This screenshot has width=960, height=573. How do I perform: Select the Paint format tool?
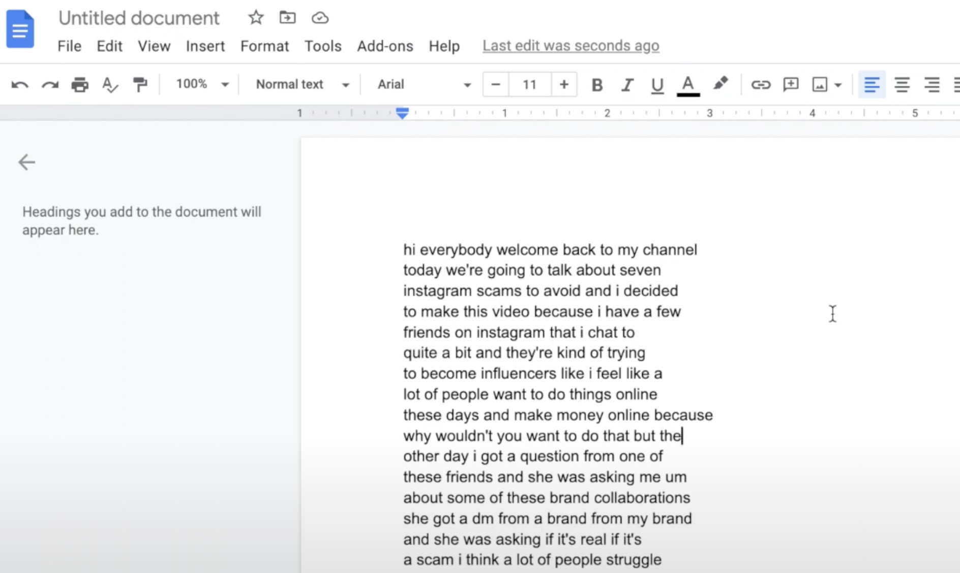pos(140,84)
